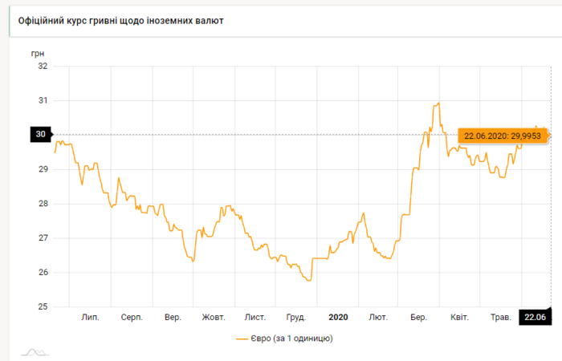The width and height of the screenshot is (562, 361).
Task: Click the Вер. month axis label
Action: pyautogui.click(x=173, y=318)
